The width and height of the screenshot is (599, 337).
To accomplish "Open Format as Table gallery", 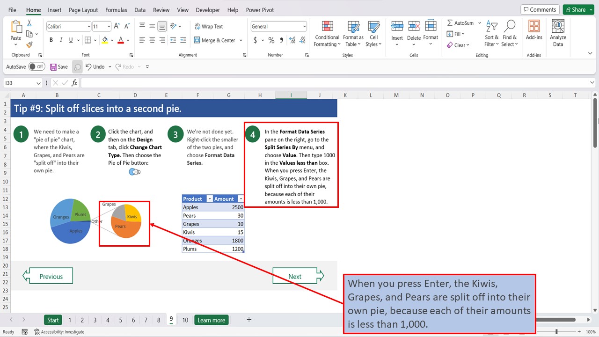I will (x=353, y=34).
